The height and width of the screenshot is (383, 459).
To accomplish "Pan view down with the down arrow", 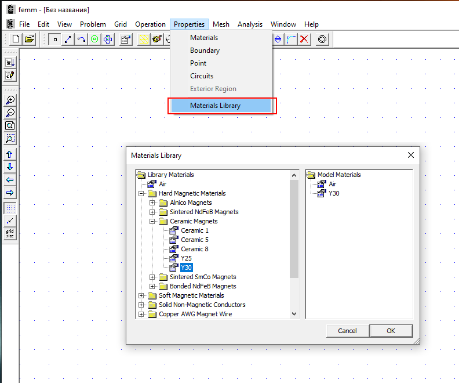I will pos(10,167).
